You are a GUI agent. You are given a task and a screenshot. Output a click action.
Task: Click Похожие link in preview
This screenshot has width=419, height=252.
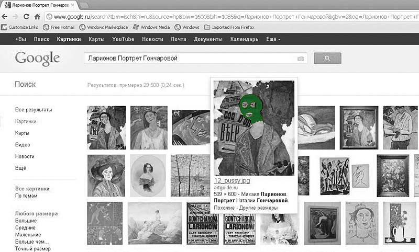(x=224, y=208)
